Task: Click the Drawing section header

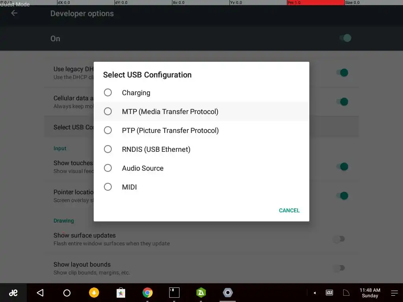Action: (x=64, y=221)
